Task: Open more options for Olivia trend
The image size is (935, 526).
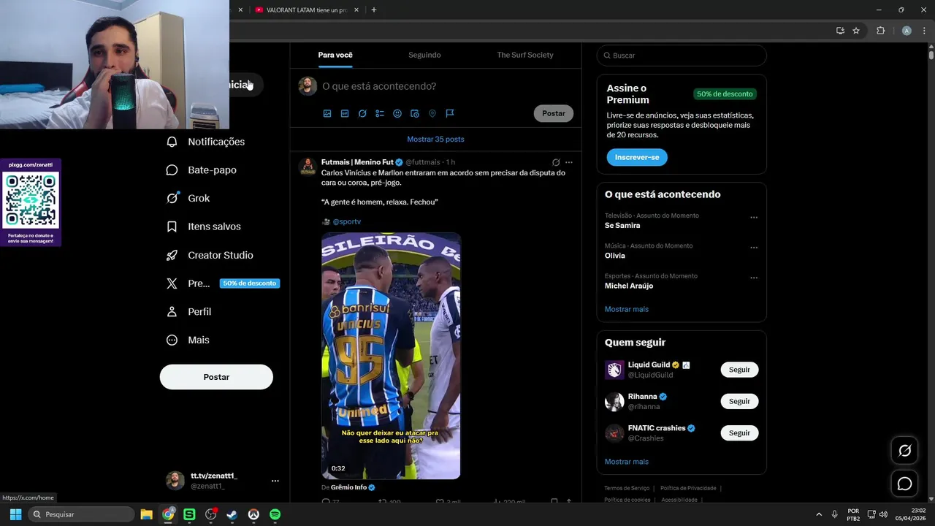Action: pyautogui.click(x=754, y=248)
